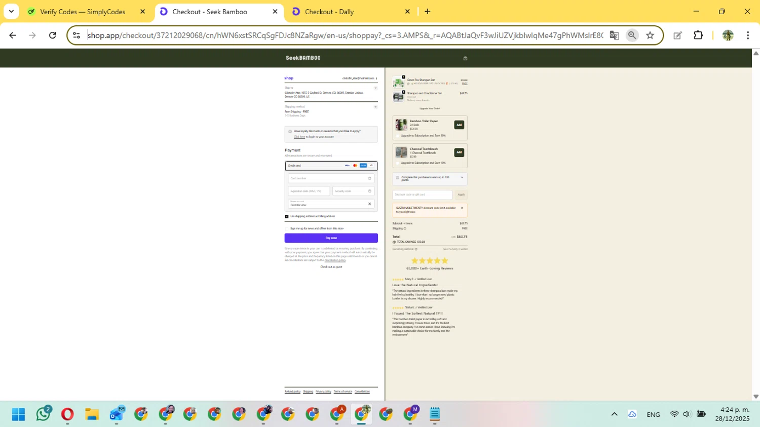Click the Discount code or gift card field
760x427 pixels.
click(x=422, y=195)
